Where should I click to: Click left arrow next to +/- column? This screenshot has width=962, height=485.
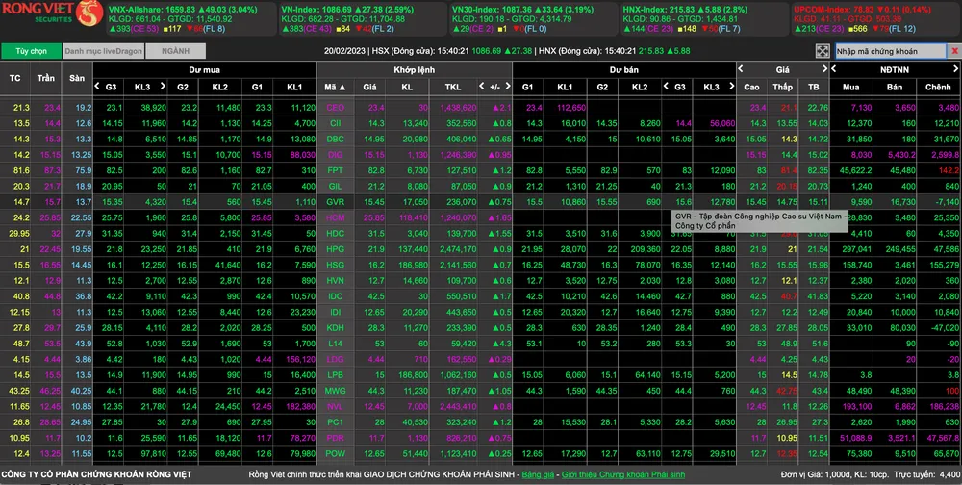483,87
